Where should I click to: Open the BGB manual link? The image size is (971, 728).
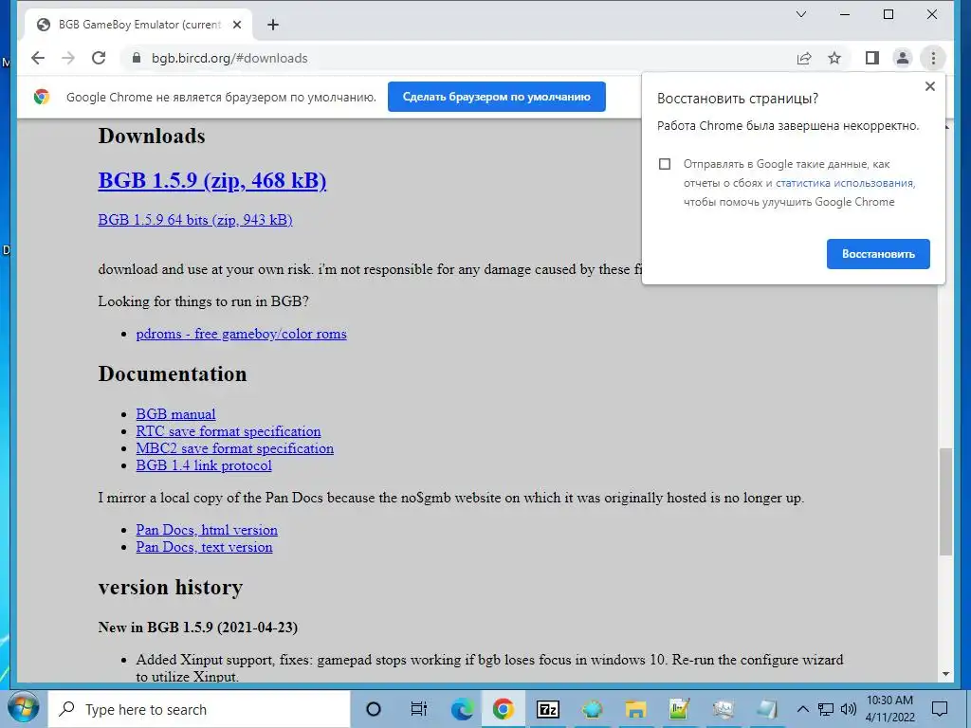175,414
